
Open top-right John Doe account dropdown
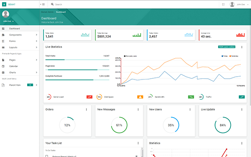[x=243, y=5]
